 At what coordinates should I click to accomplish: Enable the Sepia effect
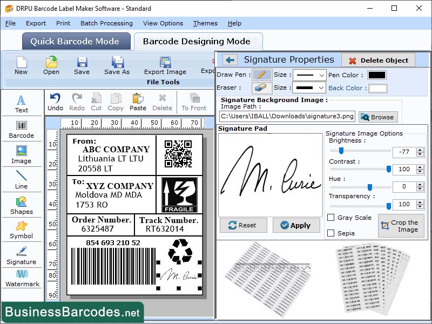tap(333, 232)
